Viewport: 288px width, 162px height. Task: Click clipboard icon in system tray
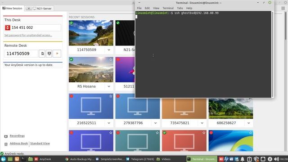pos(249,159)
